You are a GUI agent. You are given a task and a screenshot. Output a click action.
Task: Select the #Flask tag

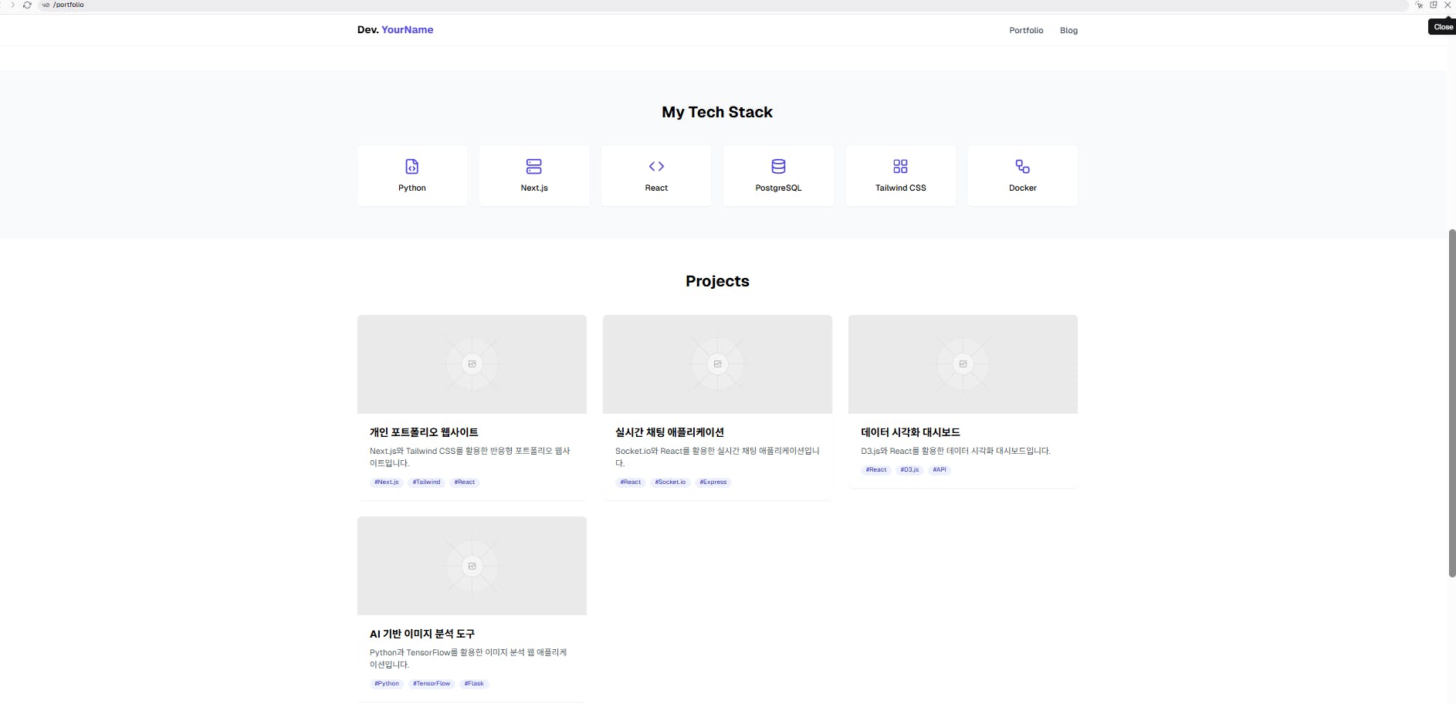click(474, 683)
